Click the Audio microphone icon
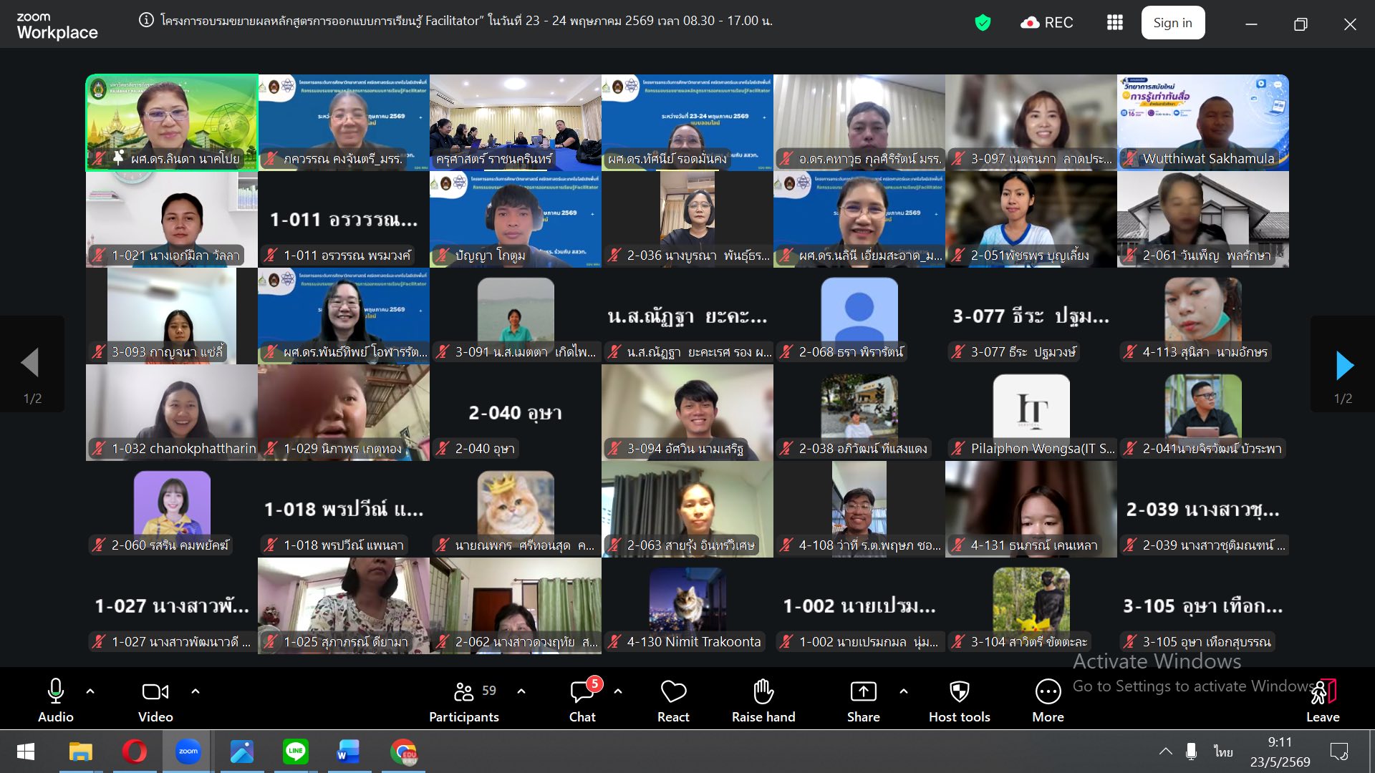 [56, 691]
